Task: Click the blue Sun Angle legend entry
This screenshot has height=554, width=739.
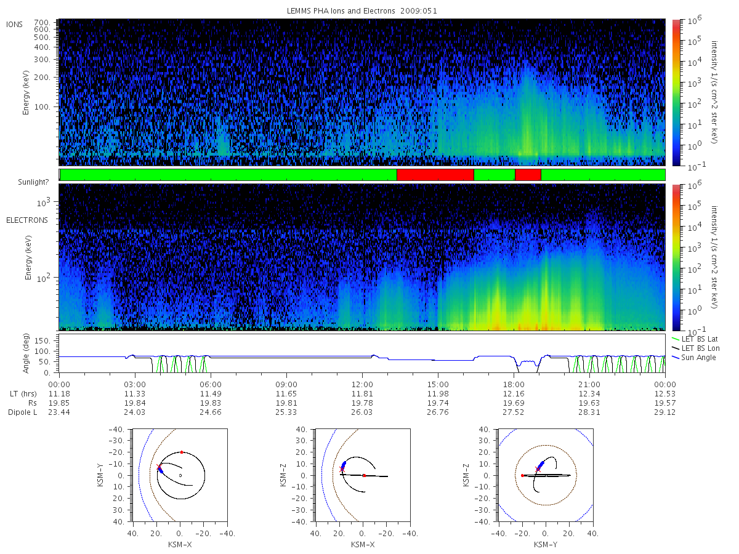Action: coord(693,358)
